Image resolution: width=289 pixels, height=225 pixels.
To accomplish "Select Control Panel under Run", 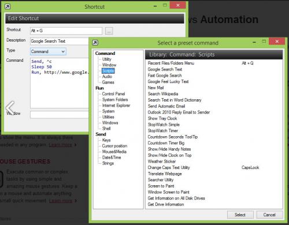I will pyautogui.click(x=113, y=94).
